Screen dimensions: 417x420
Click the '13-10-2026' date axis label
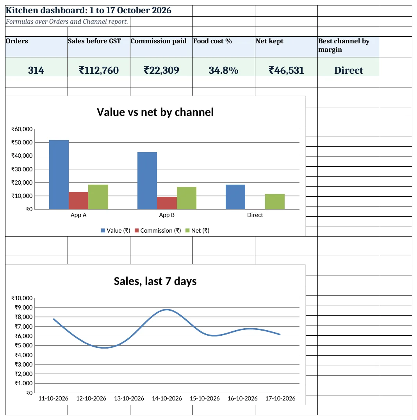coord(129,399)
